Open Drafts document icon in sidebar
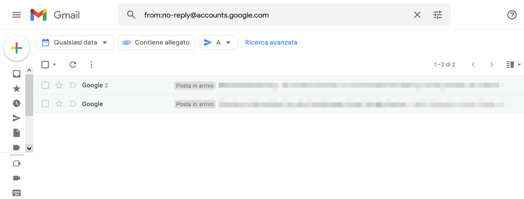 click(17, 133)
